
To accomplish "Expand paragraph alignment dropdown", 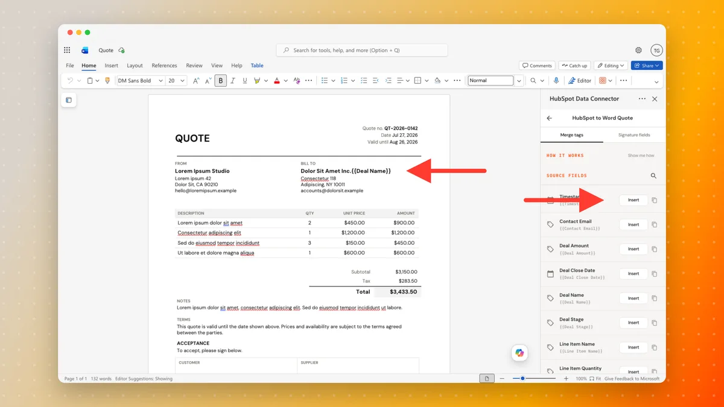I will [x=407, y=81].
